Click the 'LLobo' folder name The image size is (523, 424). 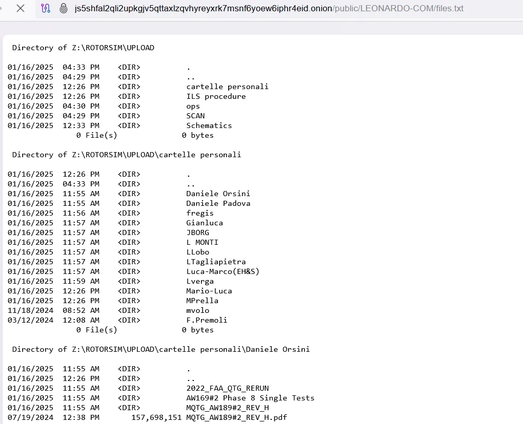[x=198, y=252]
